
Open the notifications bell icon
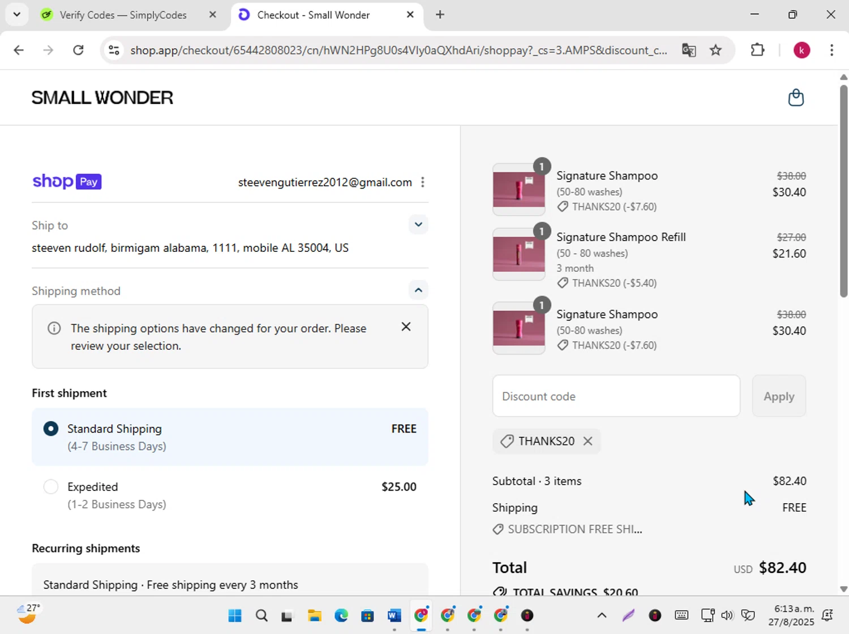827,615
